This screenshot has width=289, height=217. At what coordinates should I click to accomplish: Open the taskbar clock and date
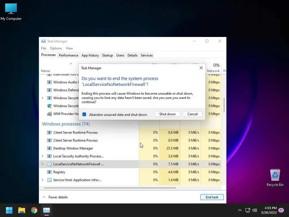[x=269, y=210]
